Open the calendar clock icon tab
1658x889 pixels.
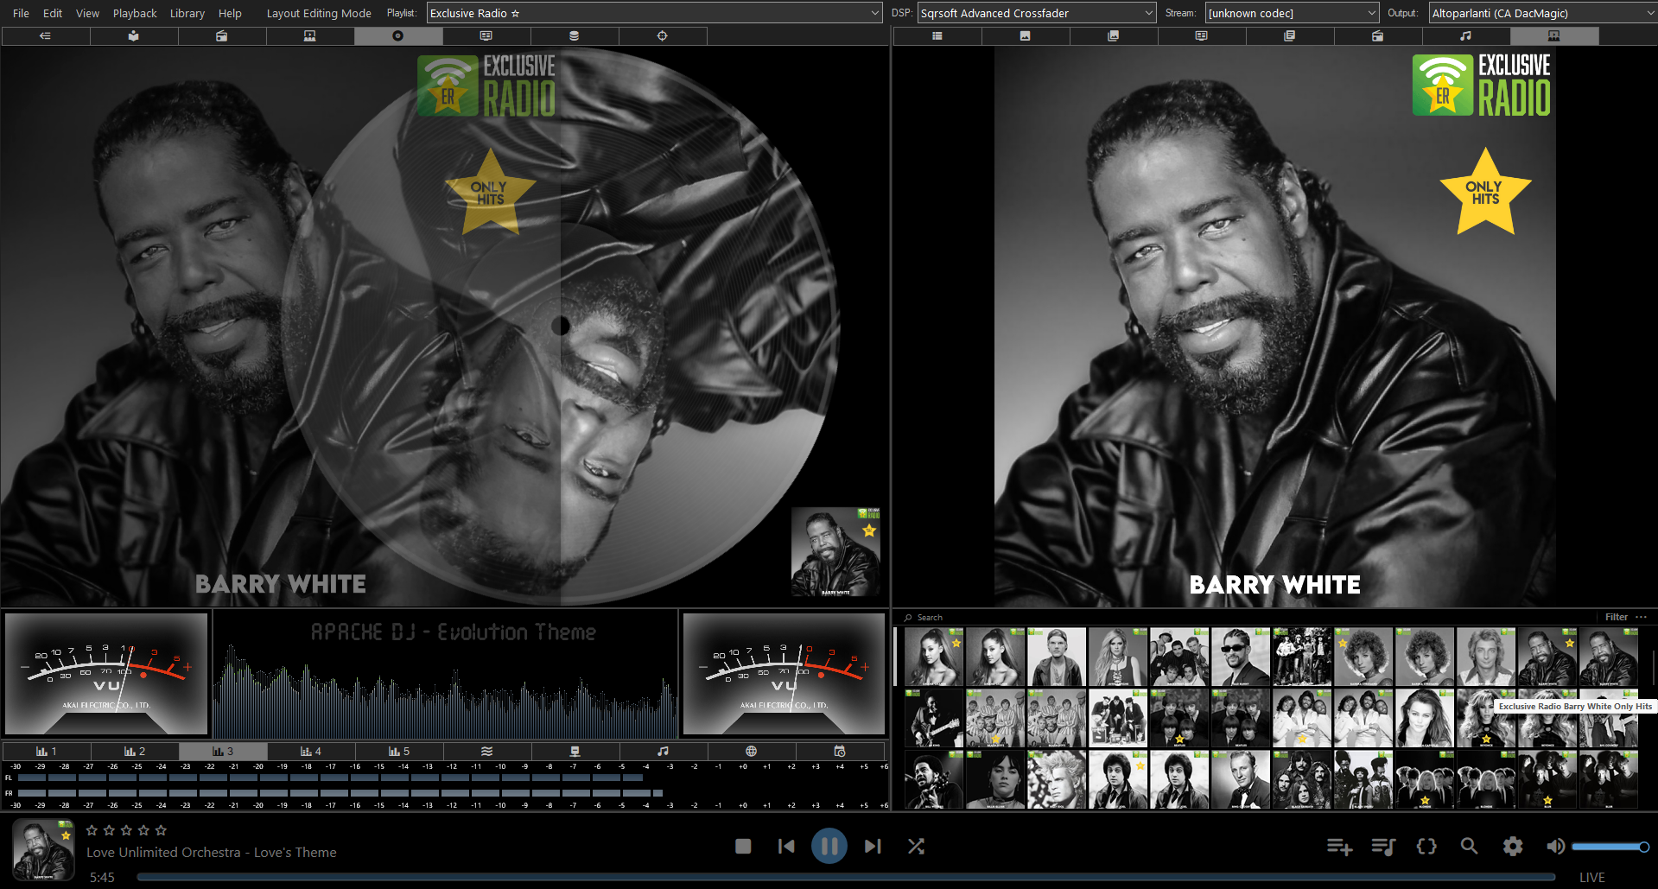[840, 752]
